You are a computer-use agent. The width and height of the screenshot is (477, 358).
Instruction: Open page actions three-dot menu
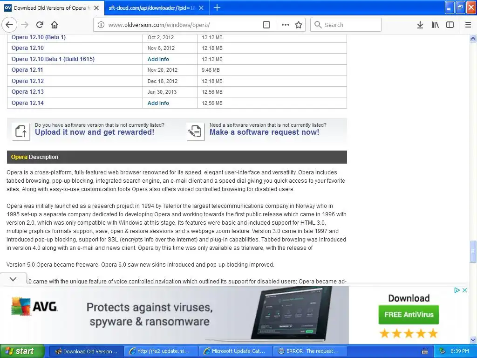point(286,25)
